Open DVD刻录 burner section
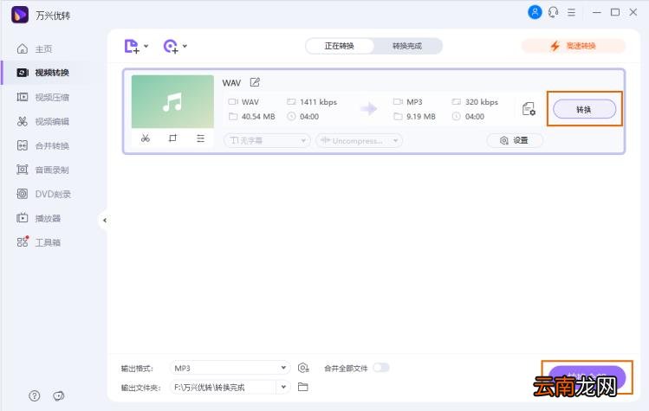The height and width of the screenshot is (411, 649). [44, 194]
